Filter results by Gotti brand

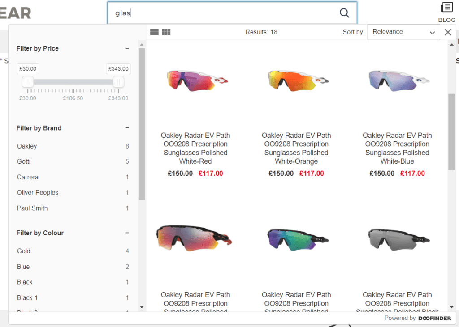[24, 161]
